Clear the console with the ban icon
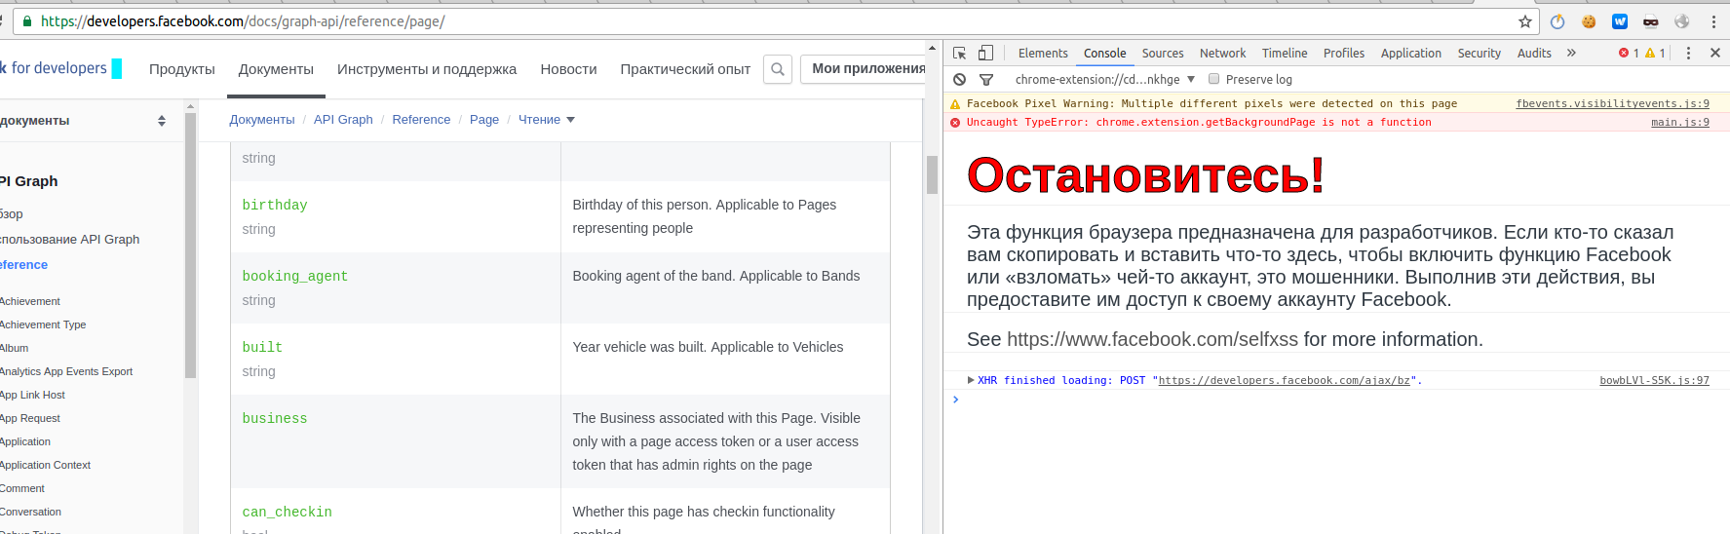The image size is (1730, 534). tap(960, 80)
